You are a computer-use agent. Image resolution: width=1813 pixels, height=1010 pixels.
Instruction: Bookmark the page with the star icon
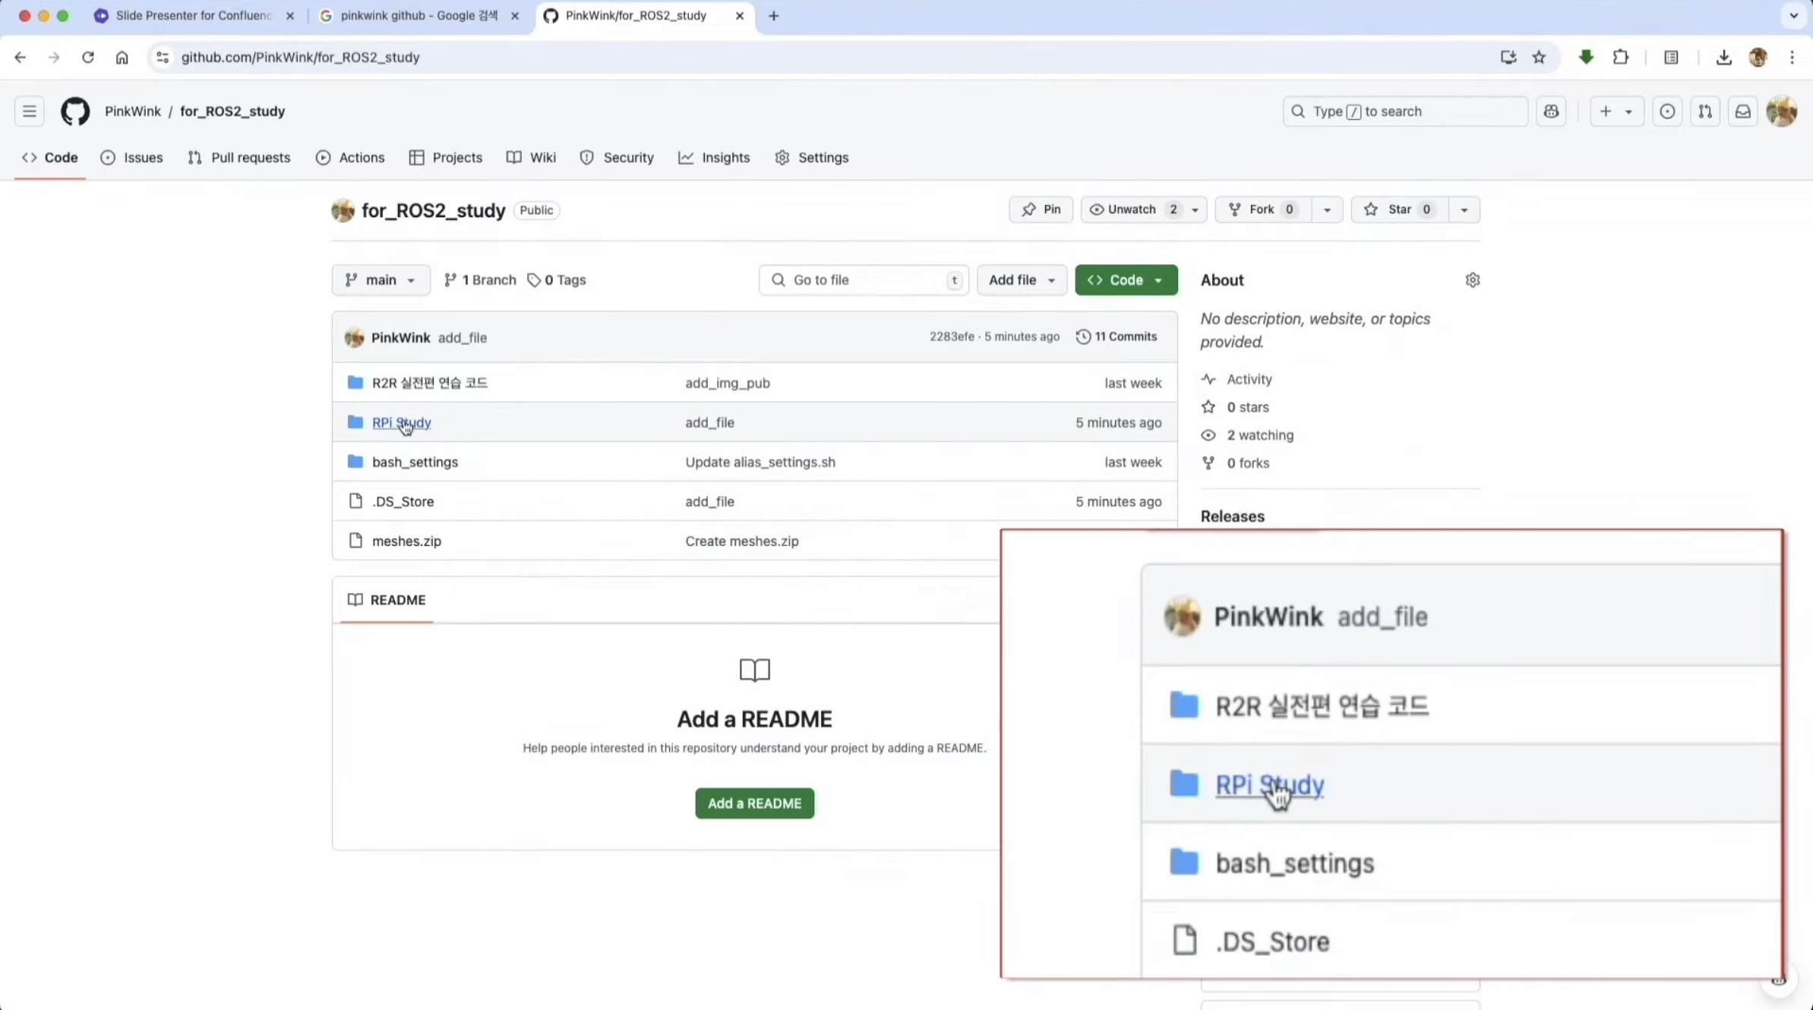coord(1539,57)
